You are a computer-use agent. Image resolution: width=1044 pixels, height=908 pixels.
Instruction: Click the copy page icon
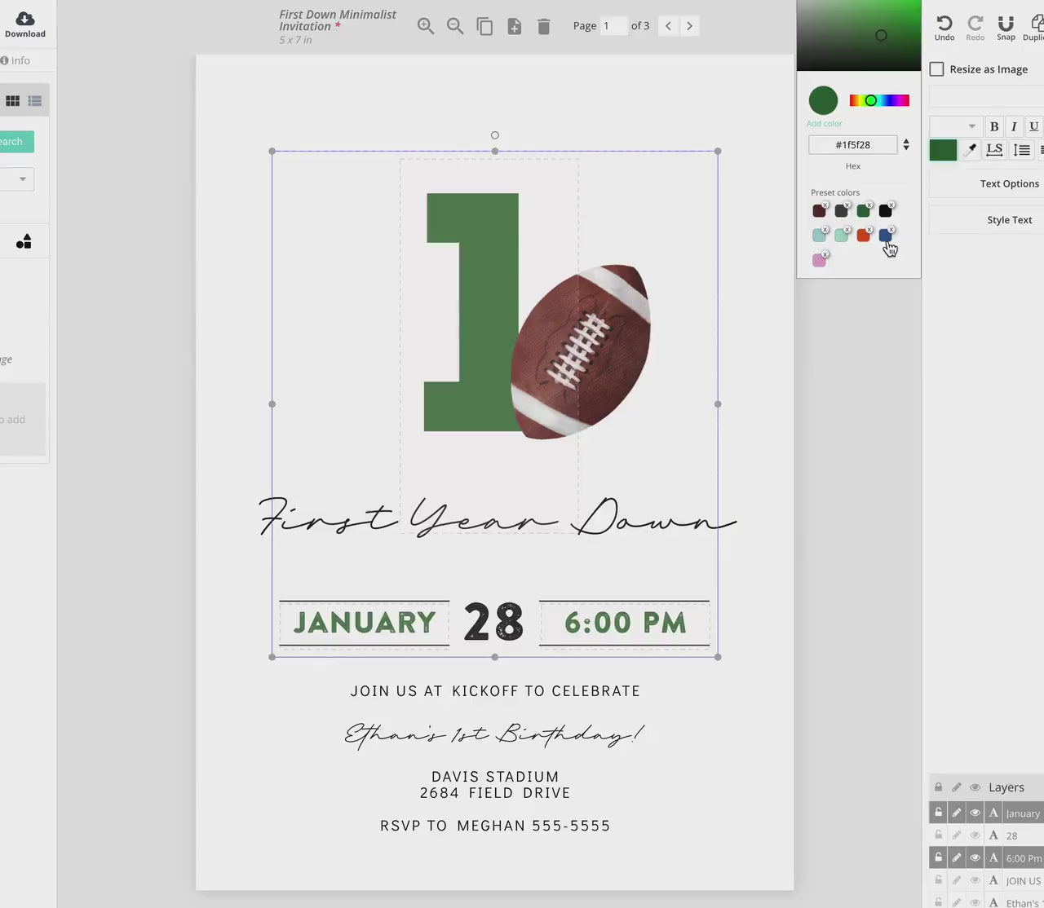coord(484,26)
